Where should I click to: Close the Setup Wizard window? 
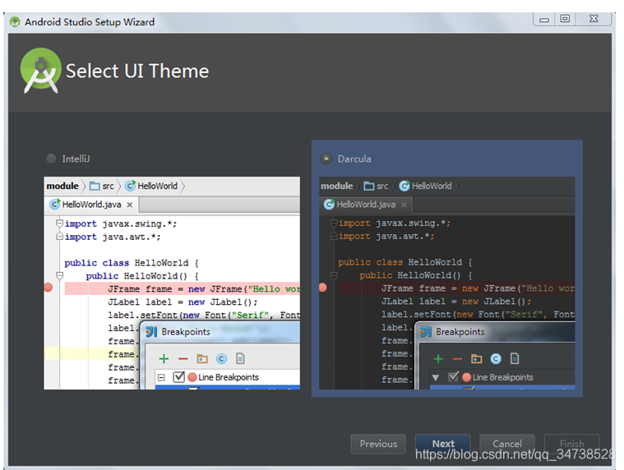[x=594, y=19]
